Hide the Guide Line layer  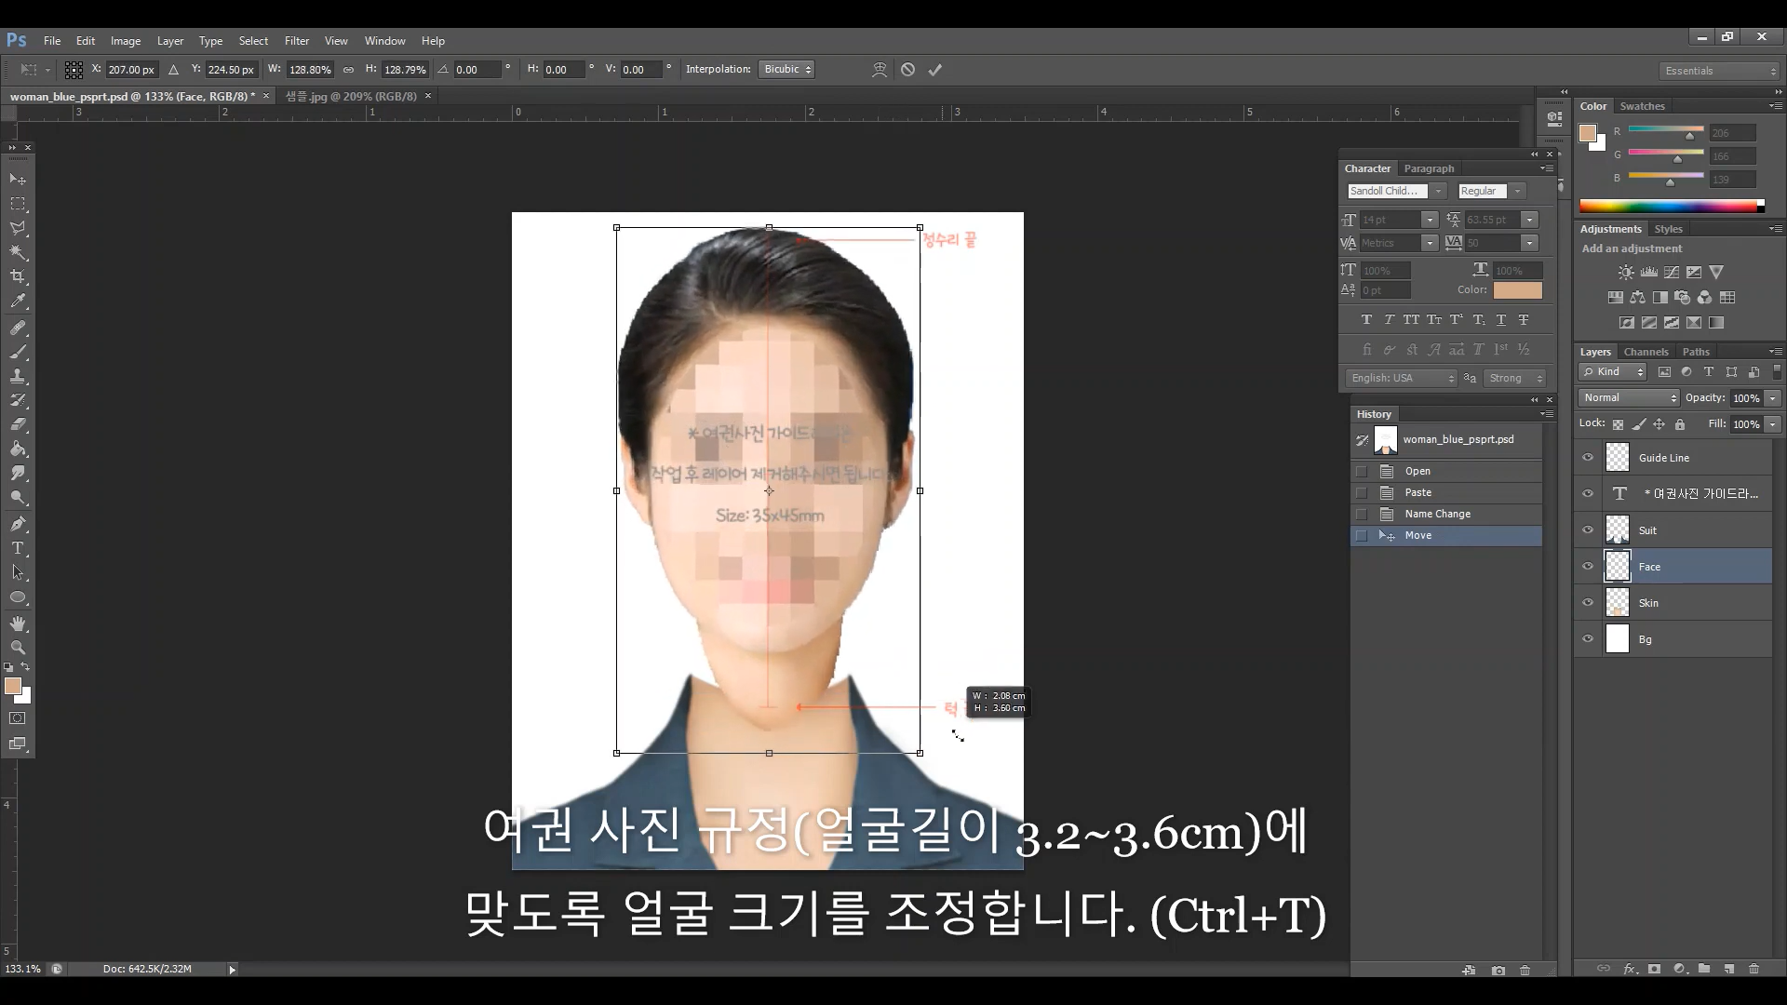click(x=1588, y=458)
